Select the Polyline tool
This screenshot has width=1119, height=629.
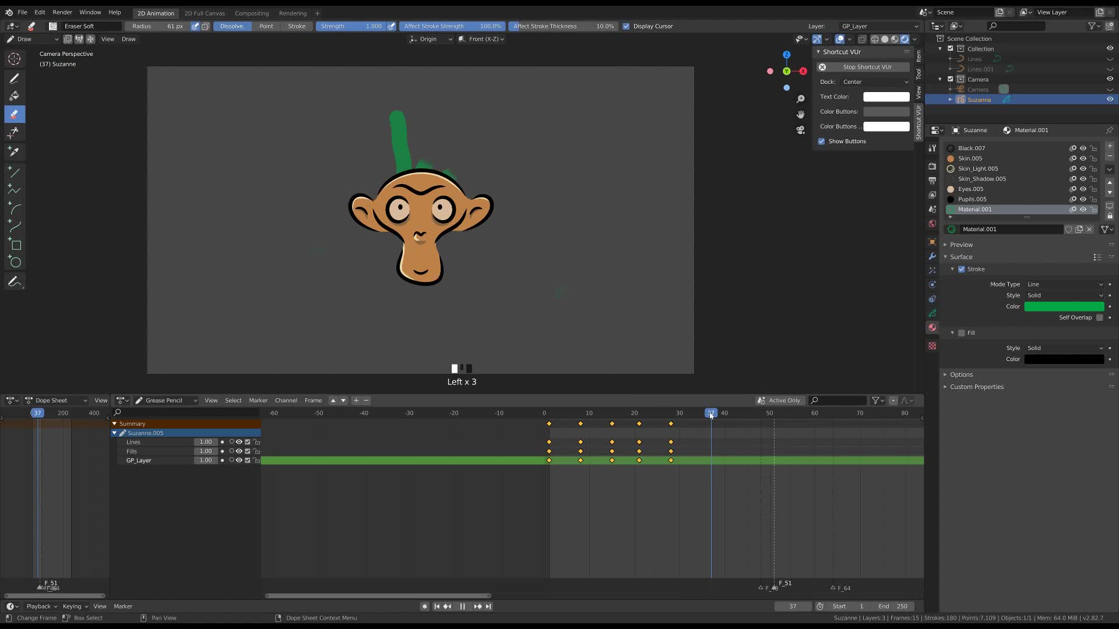pyautogui.click(x=15, y=190)
